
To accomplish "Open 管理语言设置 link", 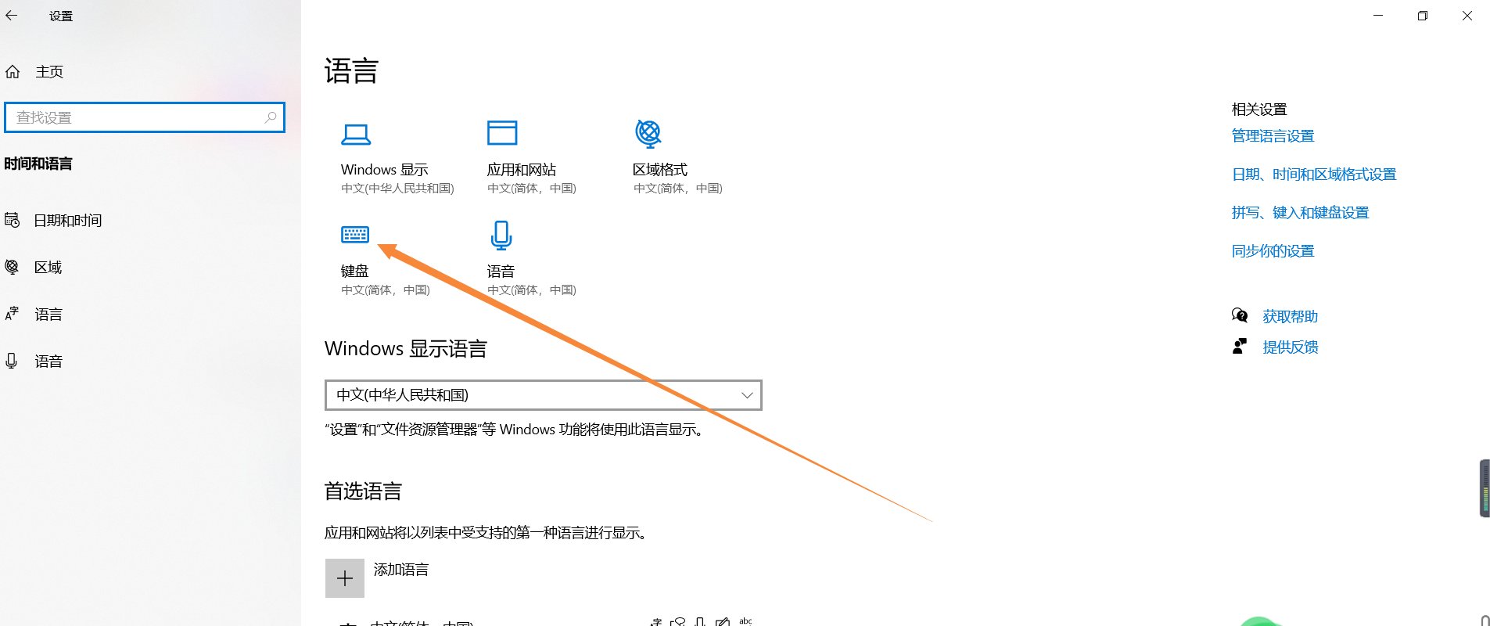I will (x=1273, y=136).
